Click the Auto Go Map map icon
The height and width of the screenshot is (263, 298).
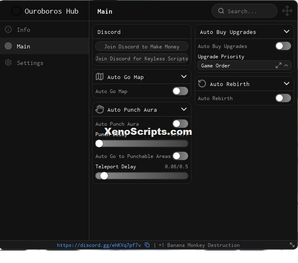click(x=100, y=77)
